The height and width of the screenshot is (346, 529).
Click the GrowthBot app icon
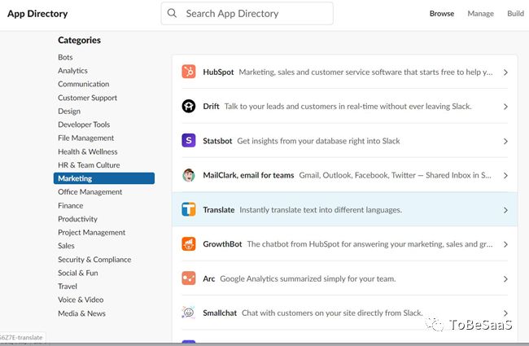tap(189, 243)
